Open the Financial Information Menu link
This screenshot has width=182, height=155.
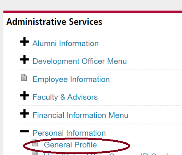coord(80,115)
